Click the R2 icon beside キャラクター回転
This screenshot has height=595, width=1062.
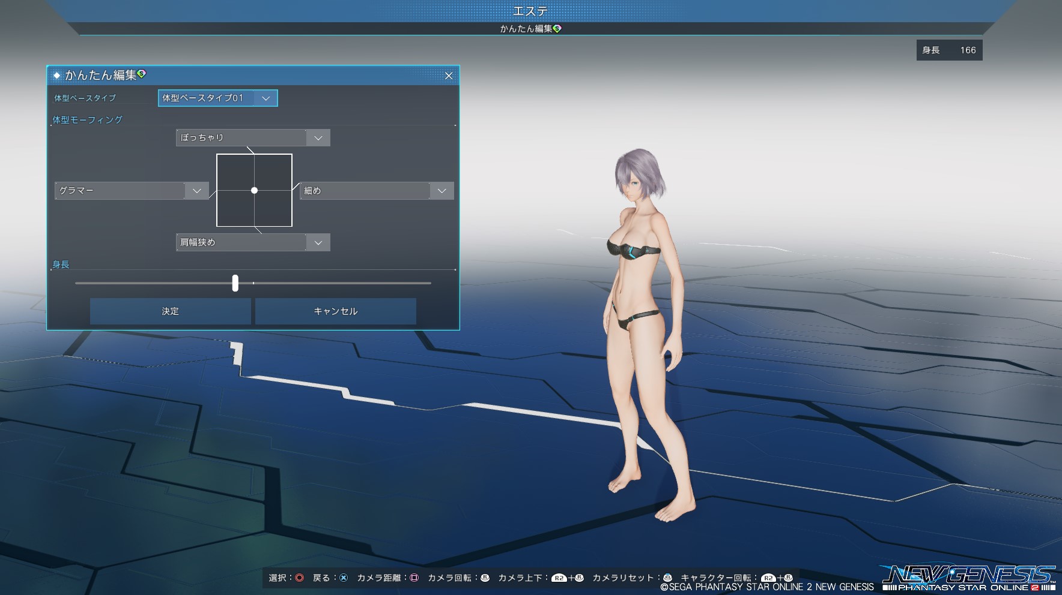click(x=768, y=578)
